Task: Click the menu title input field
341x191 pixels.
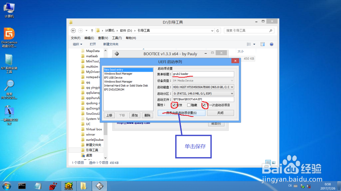Action: click(203, 74)
